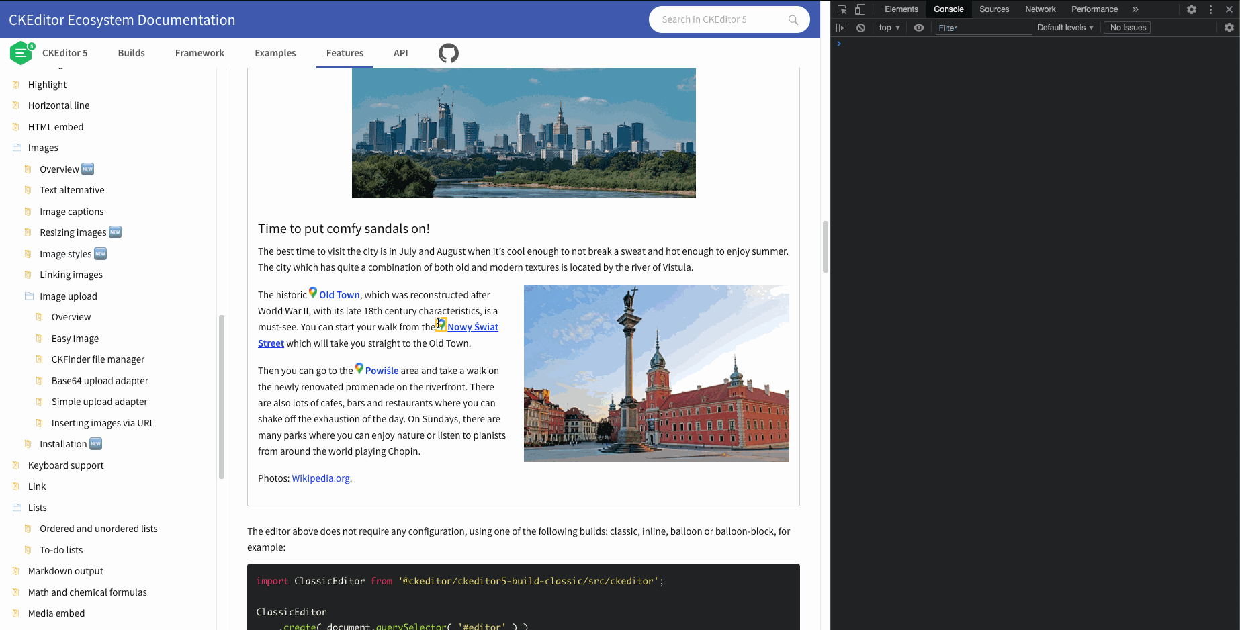Open the Default levels dropdown

tap(1065, 28)
